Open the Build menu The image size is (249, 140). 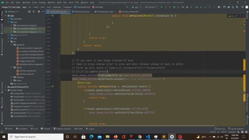(59, 3)
